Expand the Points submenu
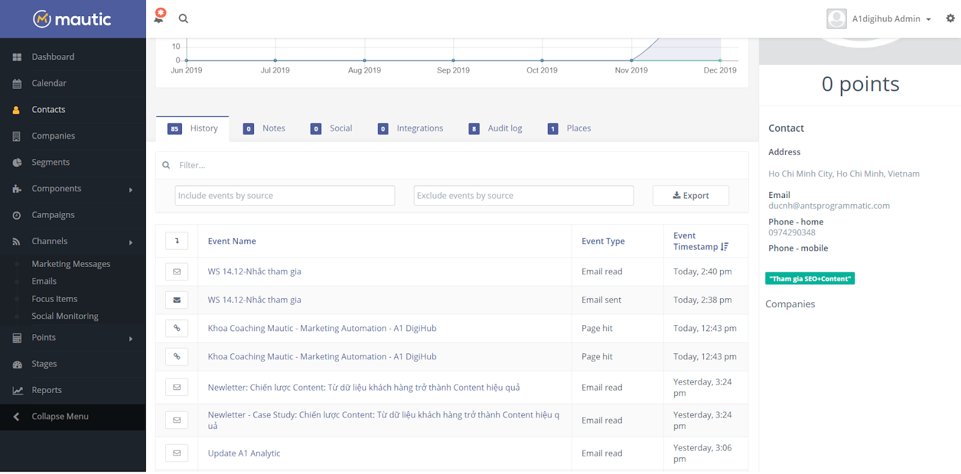 [130, 338]
